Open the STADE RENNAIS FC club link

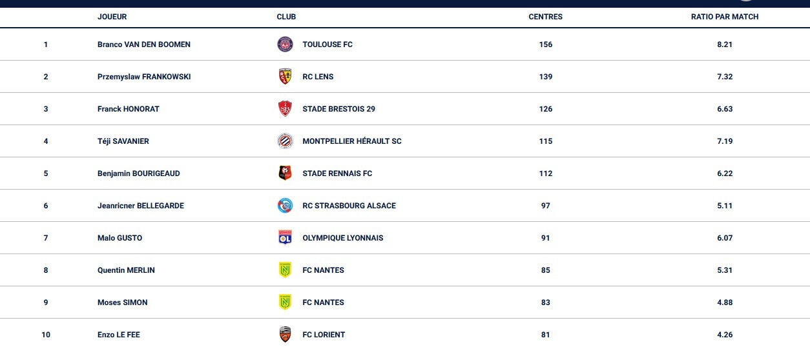[337, 173]
